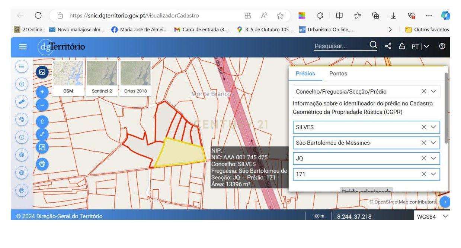Select the Prédios tab
This screenshot has width=461, height=248.
[305, 74]
